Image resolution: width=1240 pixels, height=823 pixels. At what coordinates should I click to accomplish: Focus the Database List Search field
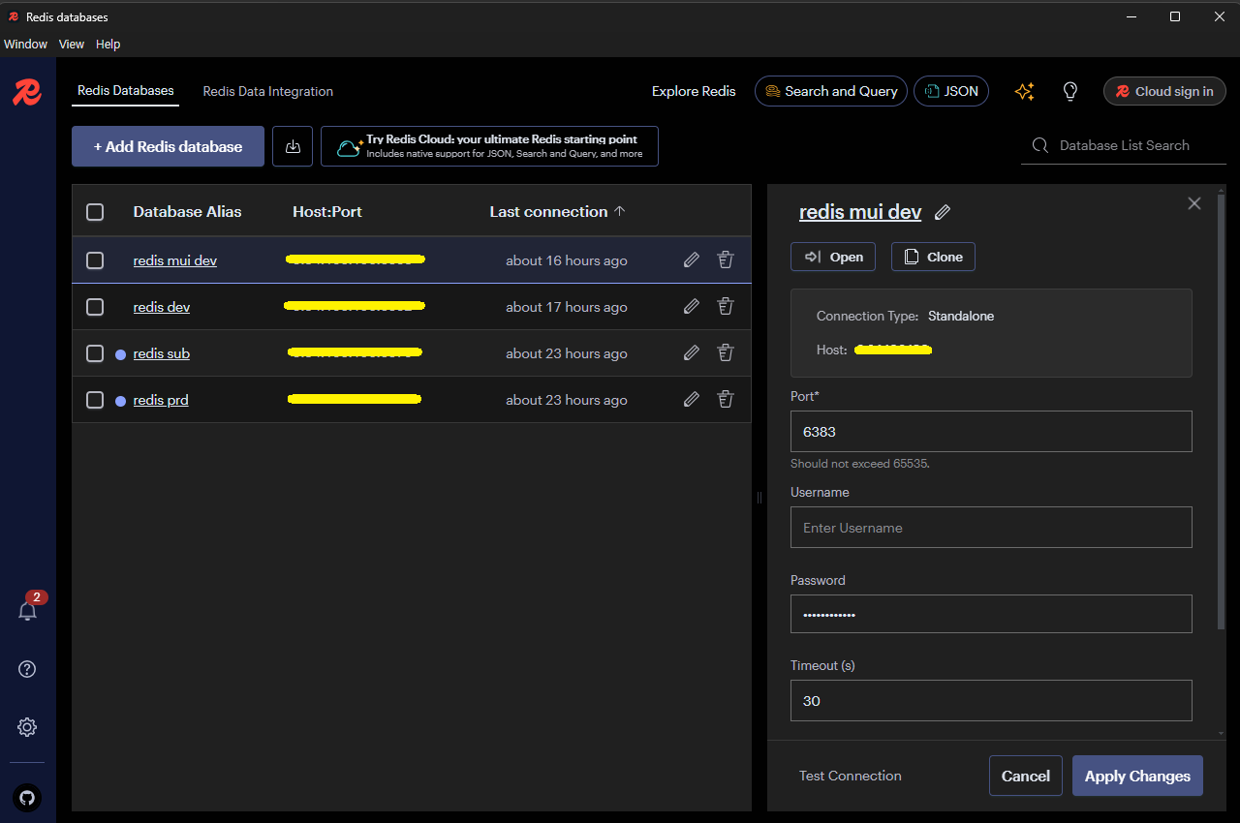[1124, 145]
